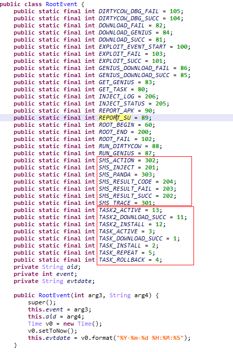Click the SMS_RESULT_SUCC identifier
Image resolution: width=233 pixels, height=352 pixels.
coord(125,196)
